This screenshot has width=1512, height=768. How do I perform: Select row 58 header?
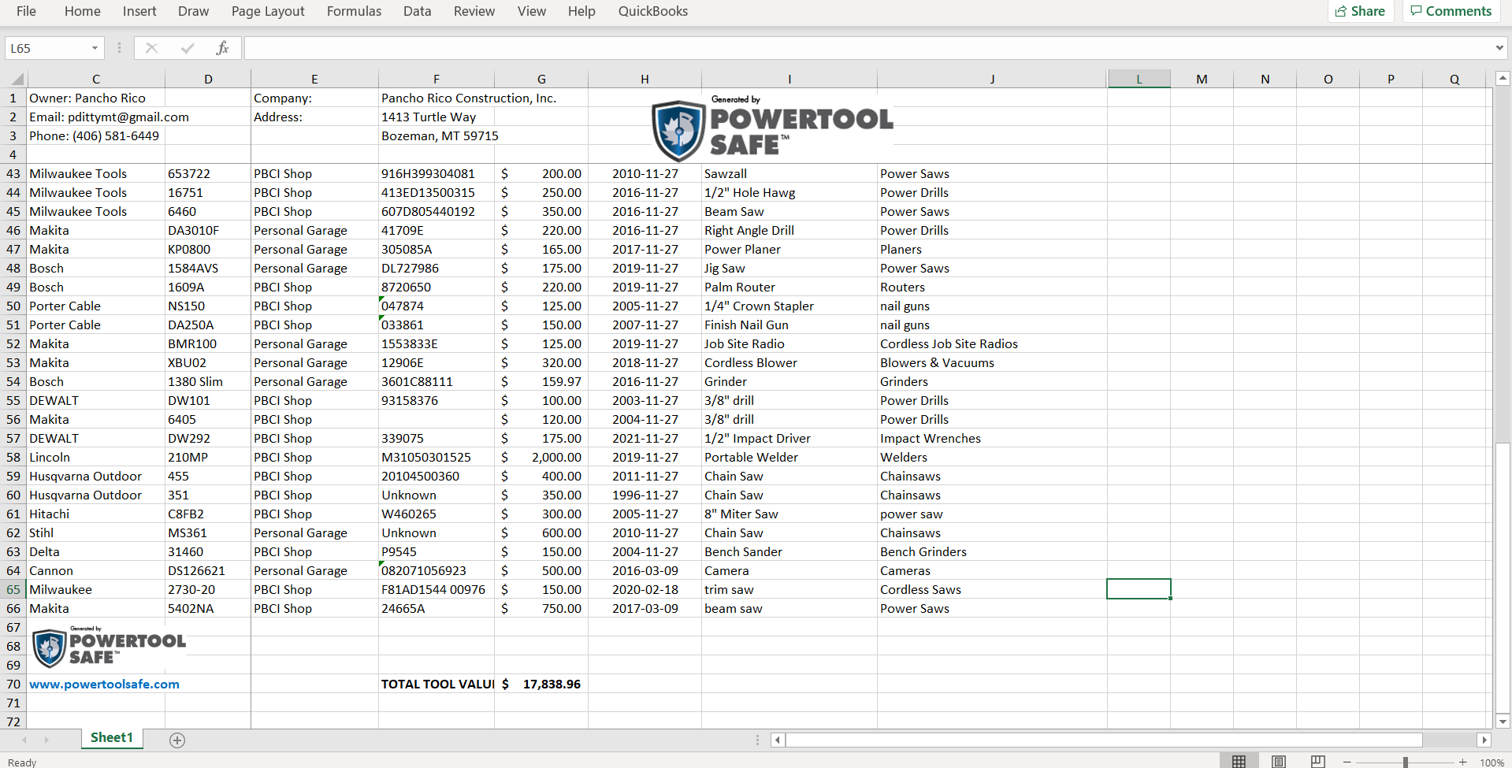pos(13,457)
